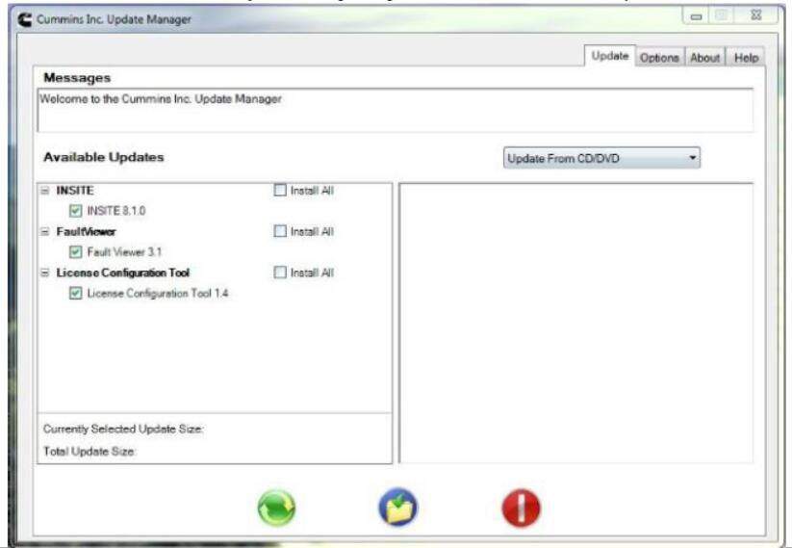Click the green refresh updates icon

277,508
